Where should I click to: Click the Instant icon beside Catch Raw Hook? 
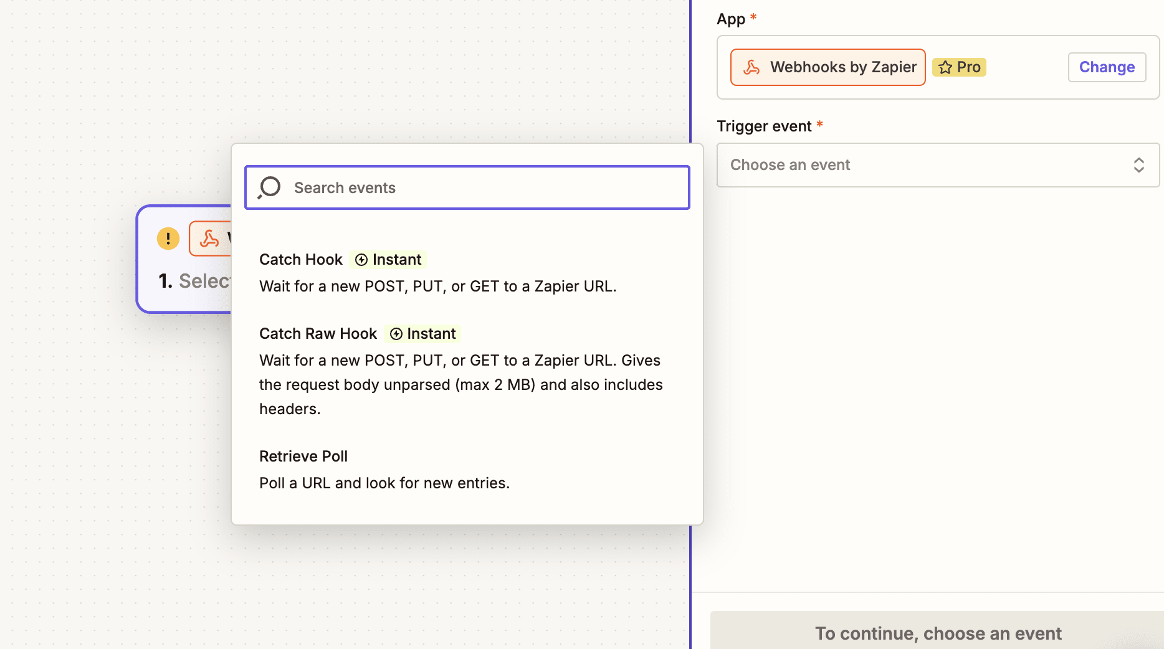point(397,334)
